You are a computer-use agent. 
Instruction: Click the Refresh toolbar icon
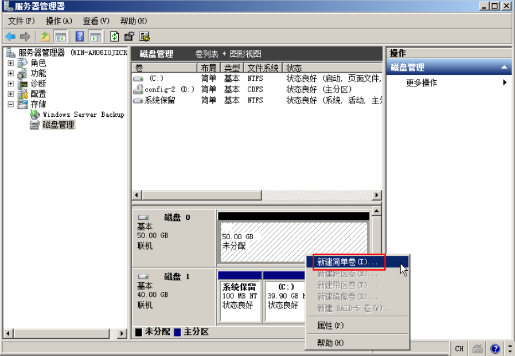coord(115,37)
